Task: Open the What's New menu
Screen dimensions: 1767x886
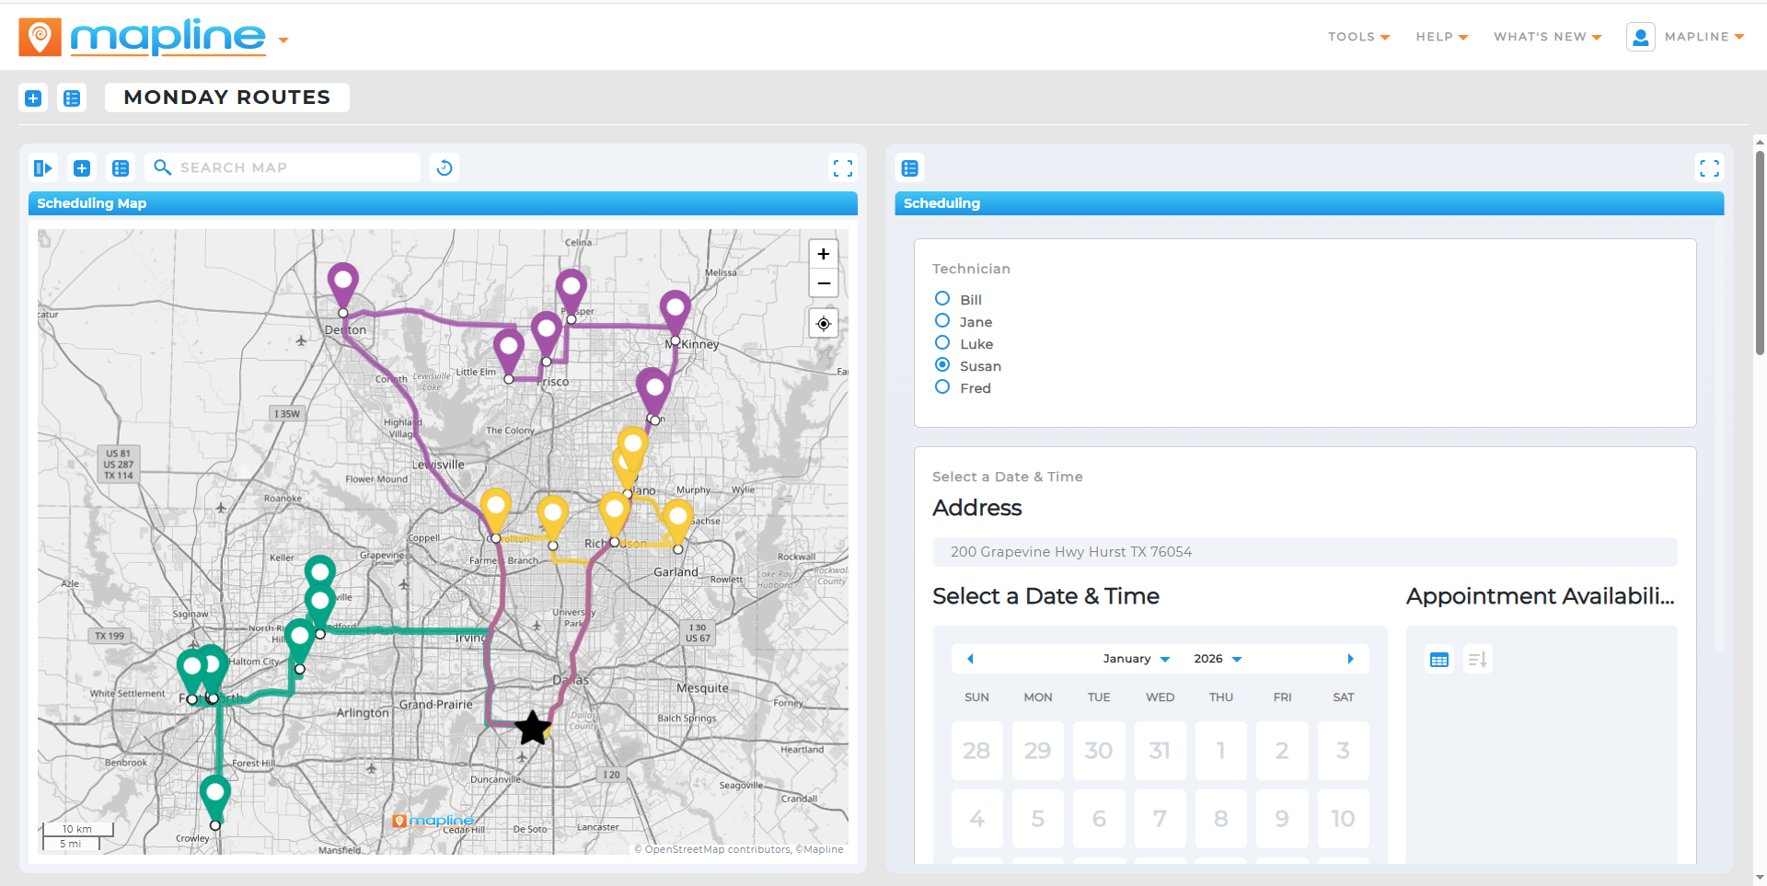Action: pyautogui.click(x=1547, y=37)
